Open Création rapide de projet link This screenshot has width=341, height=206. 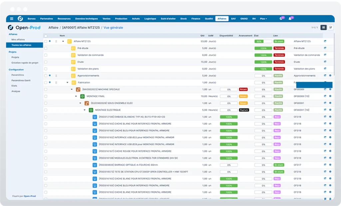click(x=25, y=63)
